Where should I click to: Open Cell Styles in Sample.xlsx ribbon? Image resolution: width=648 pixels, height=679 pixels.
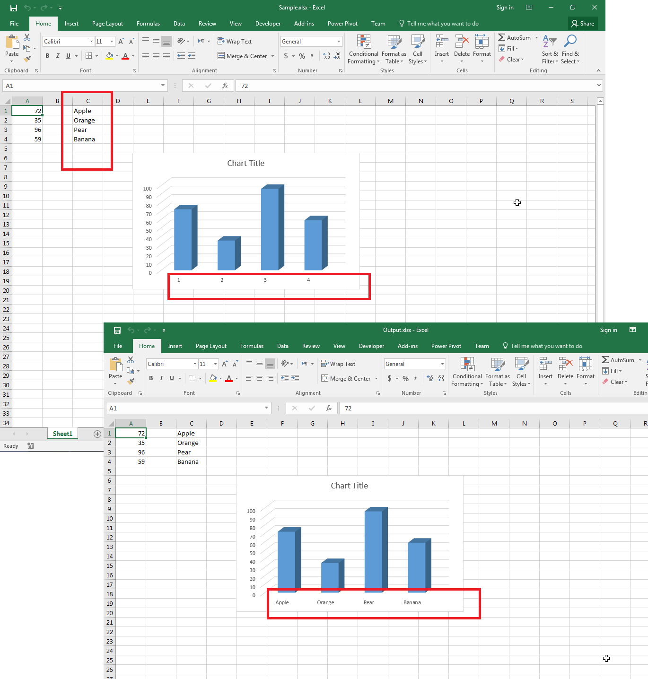(418, 49)
